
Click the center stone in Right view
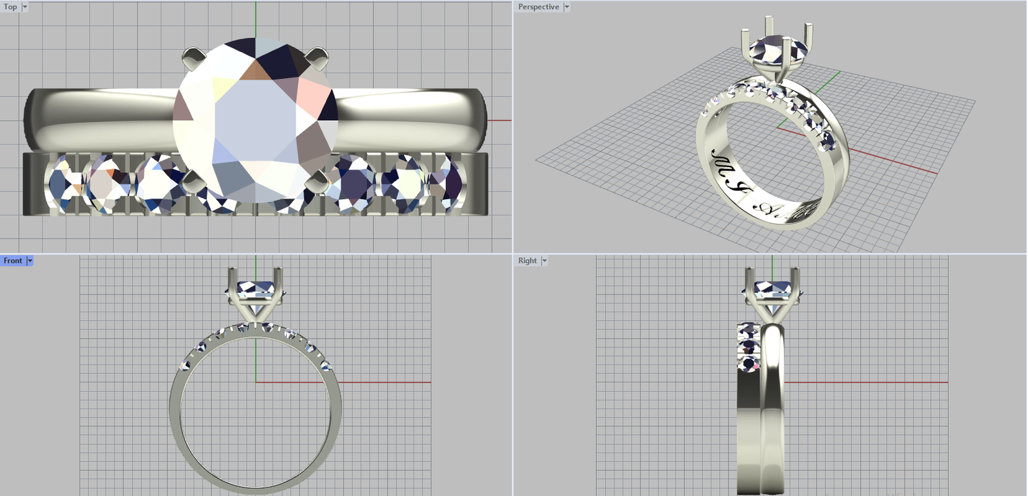coord(770,290)
